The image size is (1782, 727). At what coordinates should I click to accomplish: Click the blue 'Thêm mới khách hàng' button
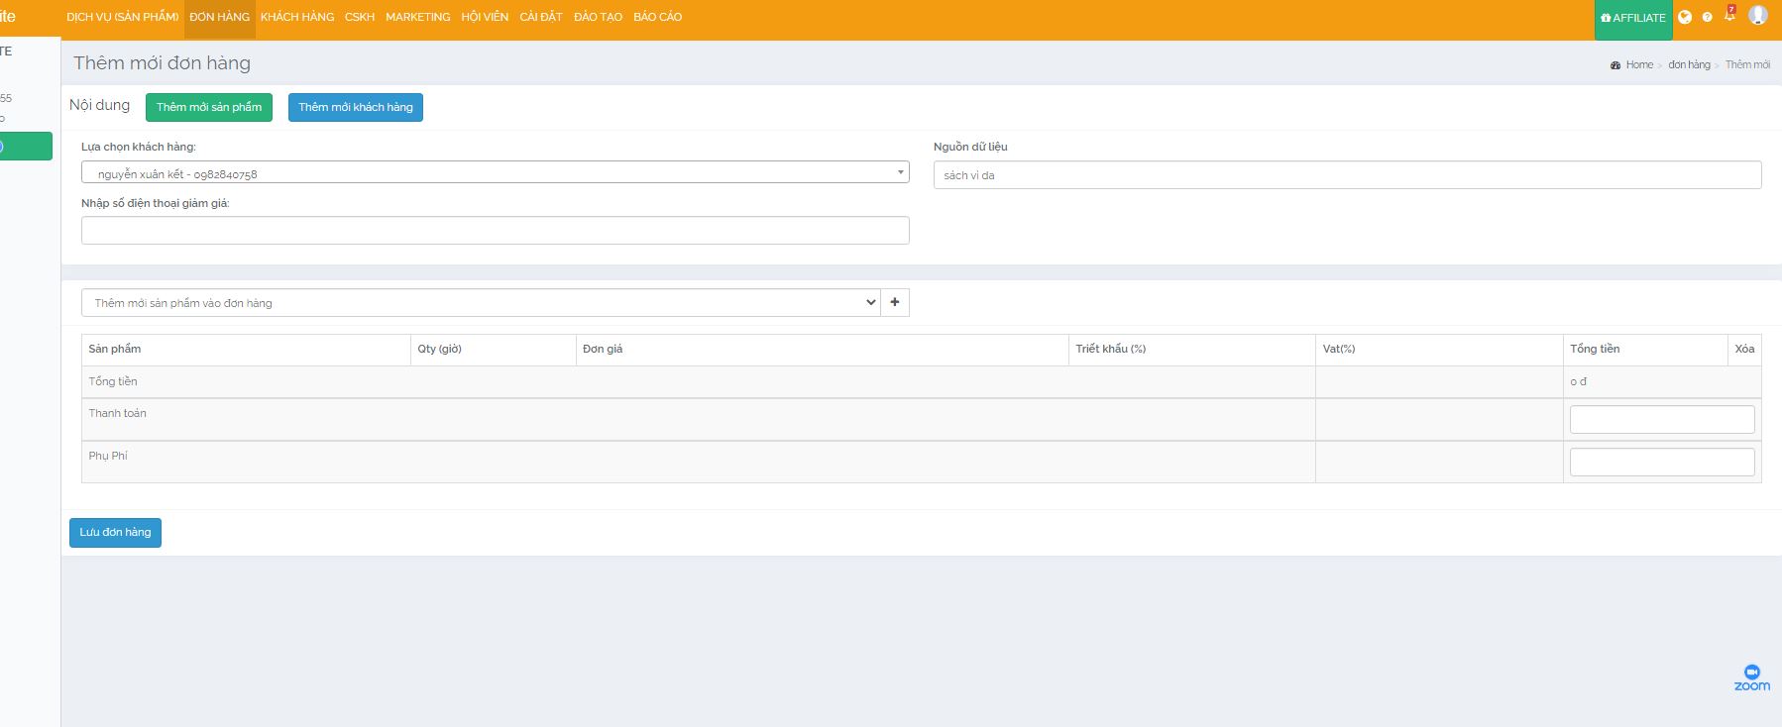coord(356,107)
